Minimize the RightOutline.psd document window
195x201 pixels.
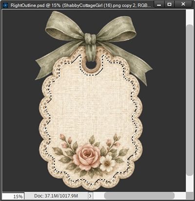coord(159,4)
